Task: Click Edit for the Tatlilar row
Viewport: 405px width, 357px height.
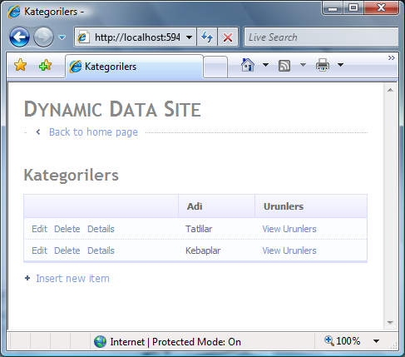Action: click(x=39, y=229)
